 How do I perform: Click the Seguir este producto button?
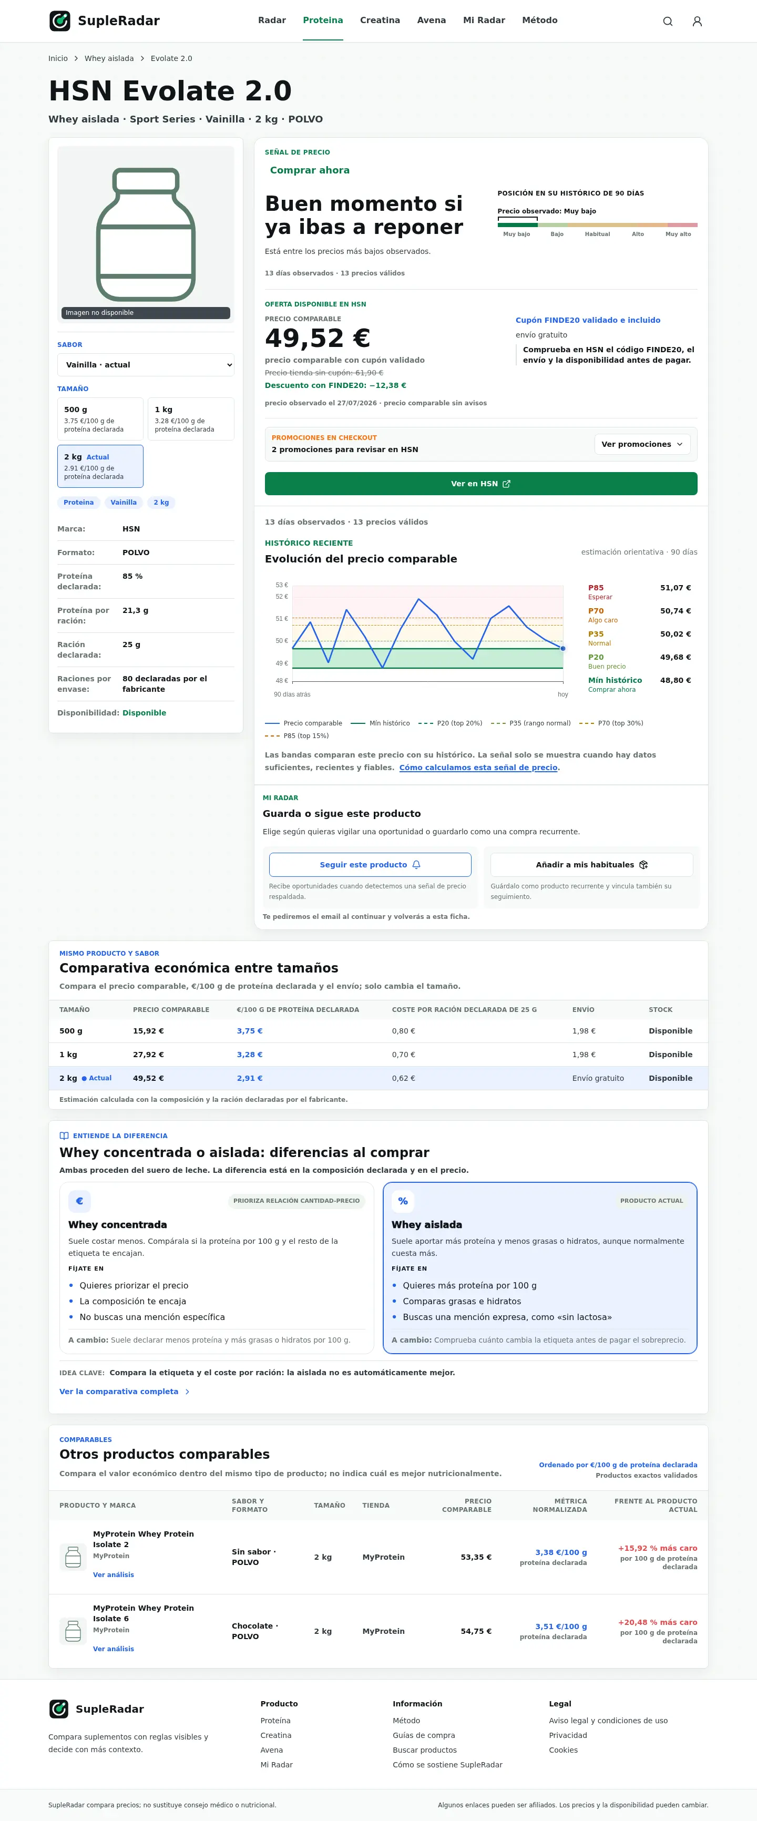point(370,865)
